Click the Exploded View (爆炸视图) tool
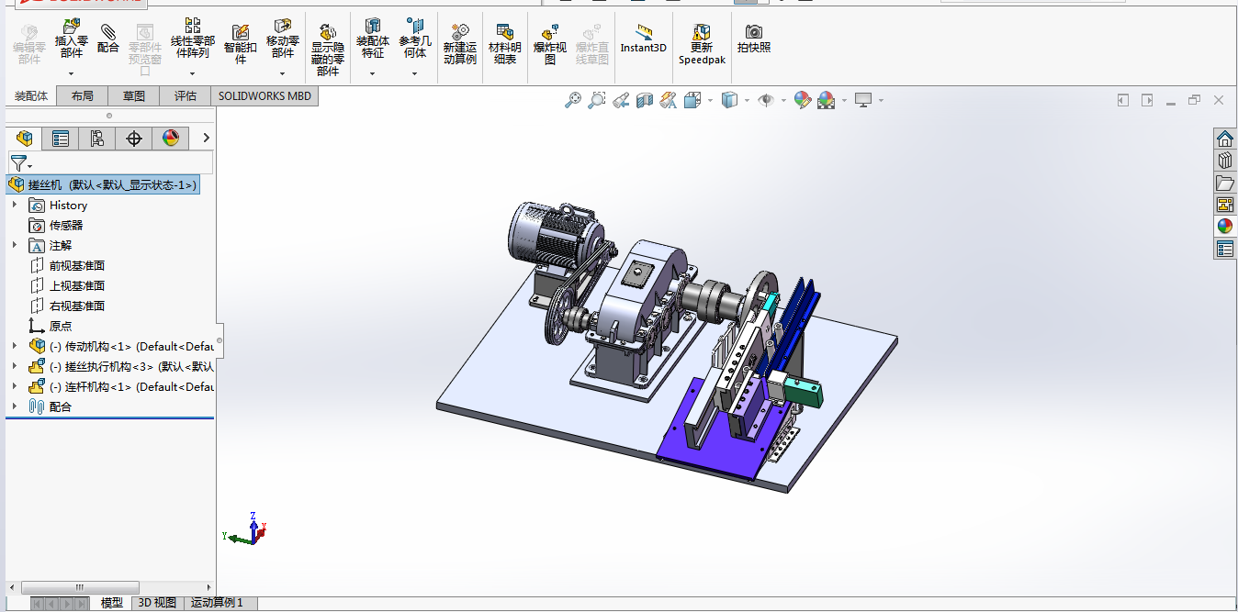The width and height of the screenshot is (1238, 612). pos(550,44)
